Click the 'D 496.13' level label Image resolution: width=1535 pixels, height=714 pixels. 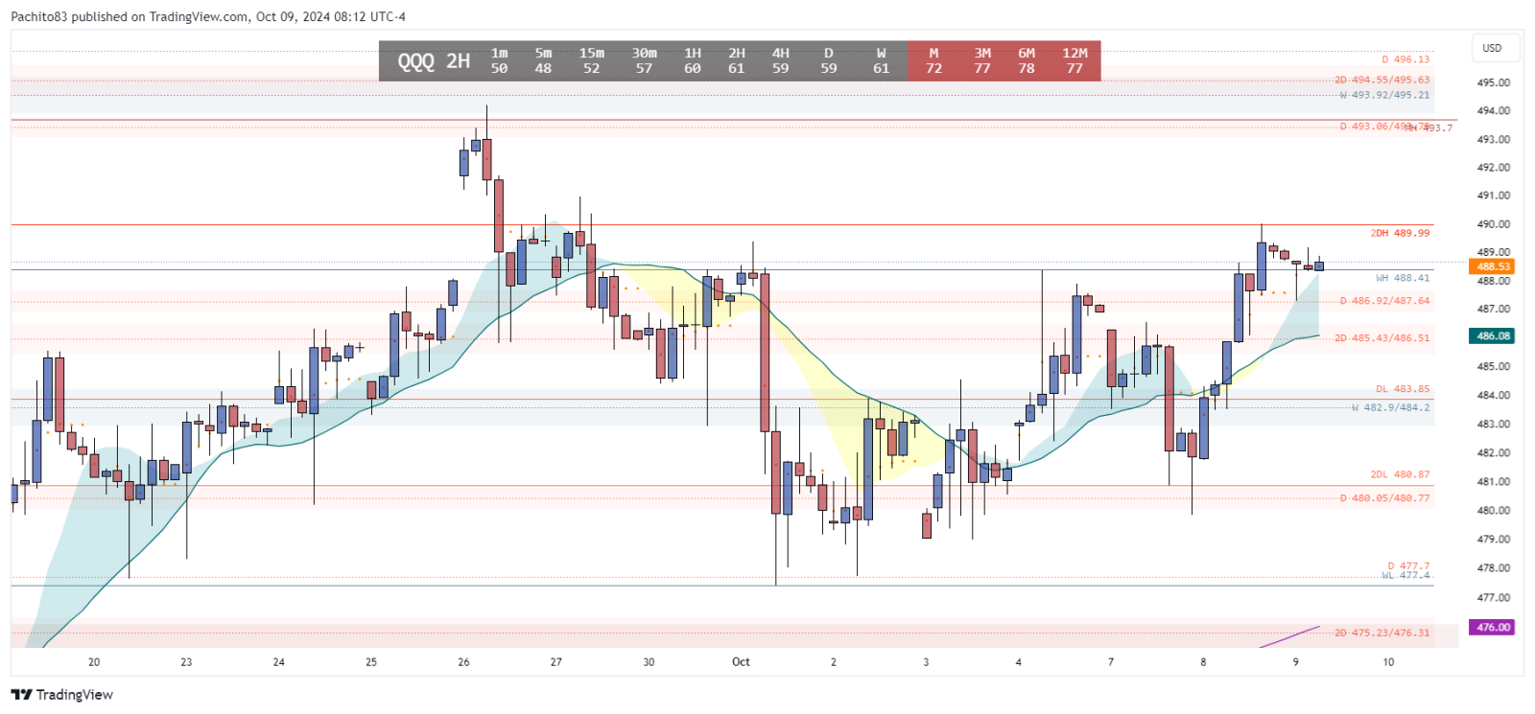(x=1405, y=59)
